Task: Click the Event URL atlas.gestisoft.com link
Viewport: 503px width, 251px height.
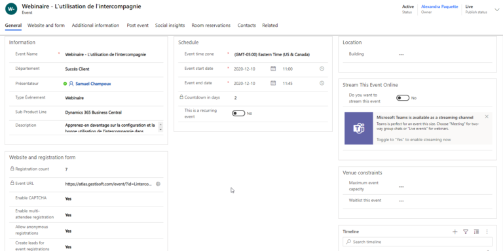Action: (x=109, y=184)
